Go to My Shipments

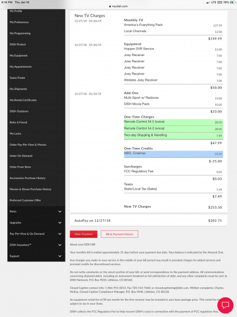coord(18,89)
